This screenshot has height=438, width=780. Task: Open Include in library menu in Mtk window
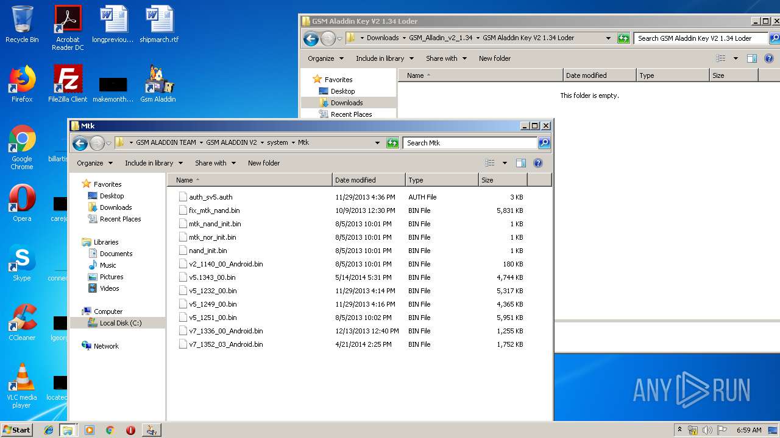[x=154, y=163]
